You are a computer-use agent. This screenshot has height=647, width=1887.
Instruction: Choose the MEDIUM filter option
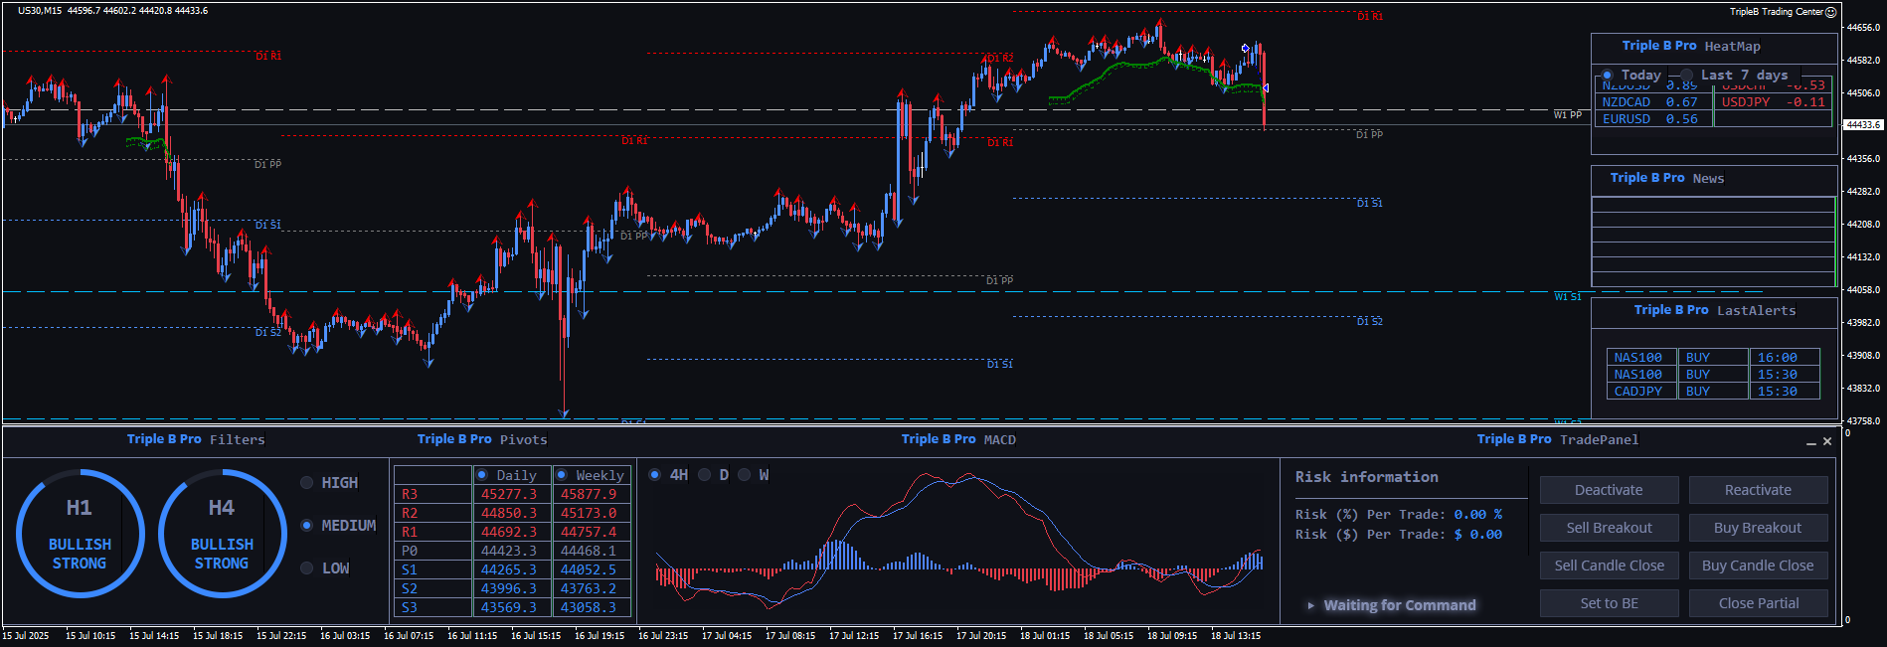[307, 526]
